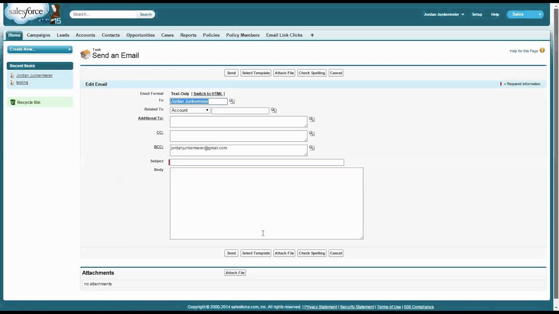Open the Policy Members tab
Screen dimensions: 559x314
pyautogui.click(x=243, y=35)
